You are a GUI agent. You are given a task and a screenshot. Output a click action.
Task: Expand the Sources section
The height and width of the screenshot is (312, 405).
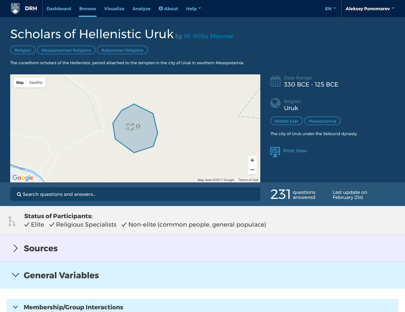click(16, 248)
